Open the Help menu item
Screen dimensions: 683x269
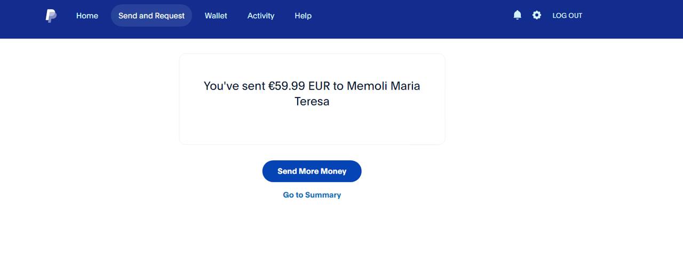coord(303,16)
